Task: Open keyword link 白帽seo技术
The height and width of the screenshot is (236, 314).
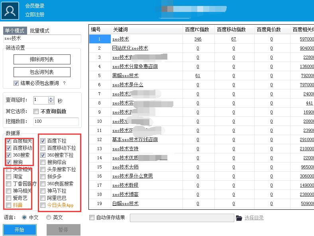Action: 126,204
